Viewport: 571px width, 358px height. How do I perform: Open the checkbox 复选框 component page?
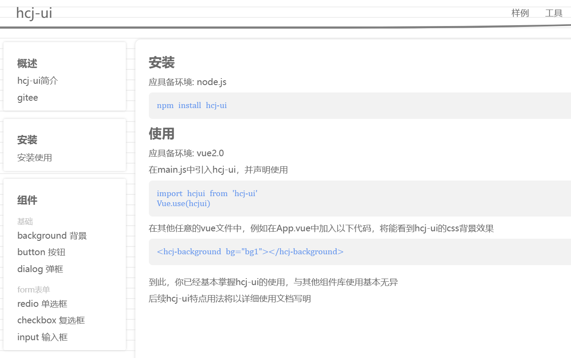[51, 320]
